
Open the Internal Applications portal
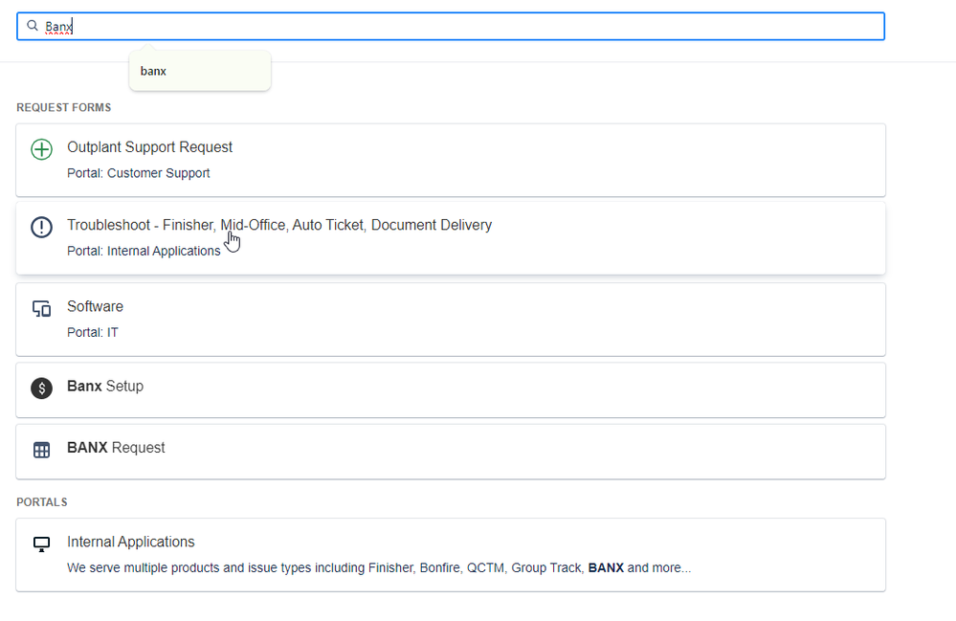tap(451, 555)
